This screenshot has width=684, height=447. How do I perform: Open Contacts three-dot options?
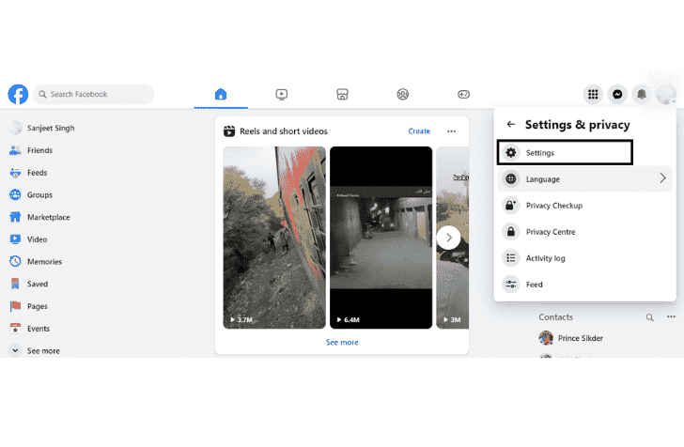coord(671,317)
